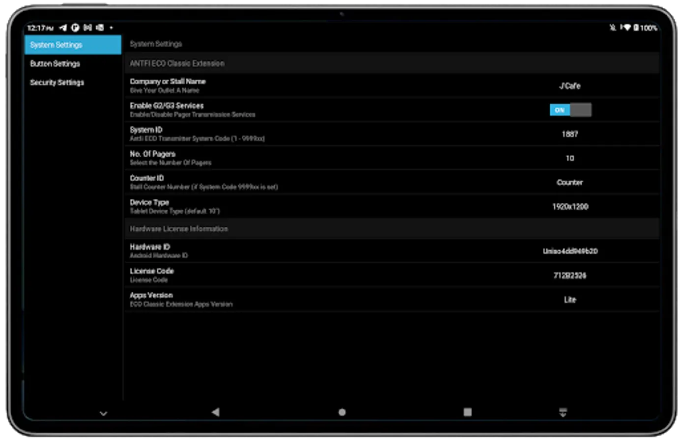Screen dimensions: 680x442
Task: Choose the No. Of Pagers setting
Action: 392,158
